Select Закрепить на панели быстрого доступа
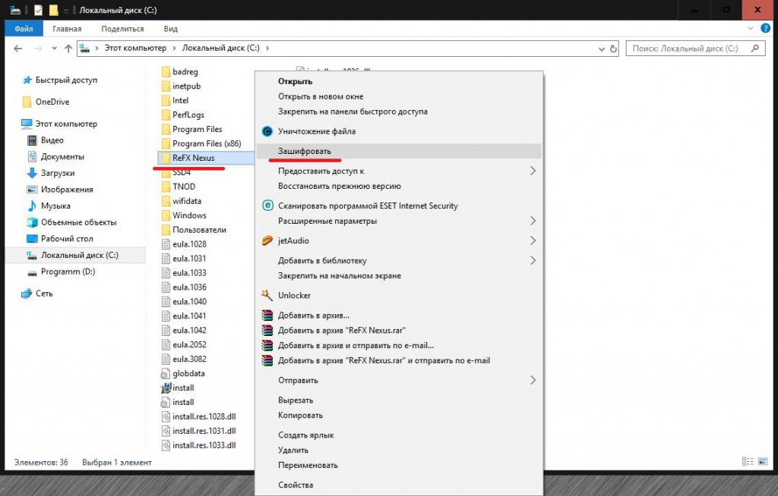The height and width of the screenshot is (496, 778). 399,111
